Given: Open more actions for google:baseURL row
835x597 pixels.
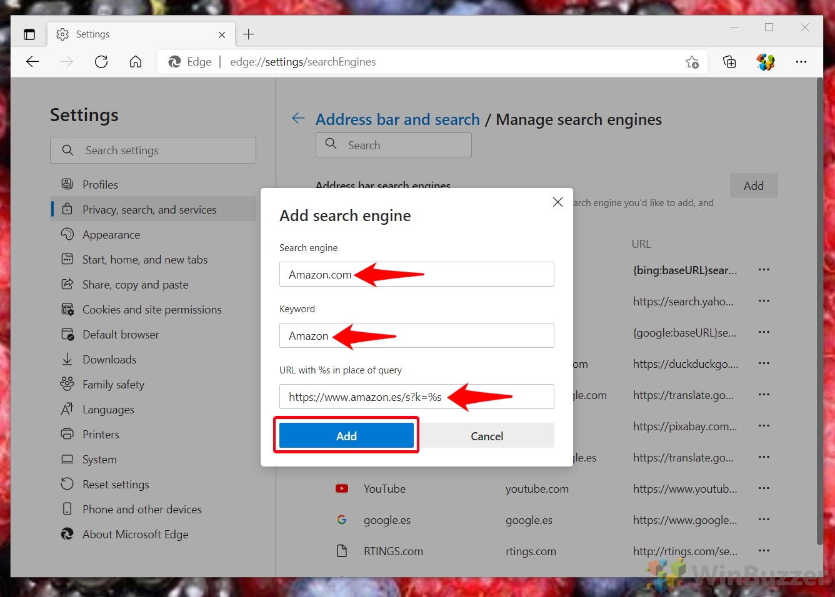Looking at the screenshot, I should pos(764,332).
